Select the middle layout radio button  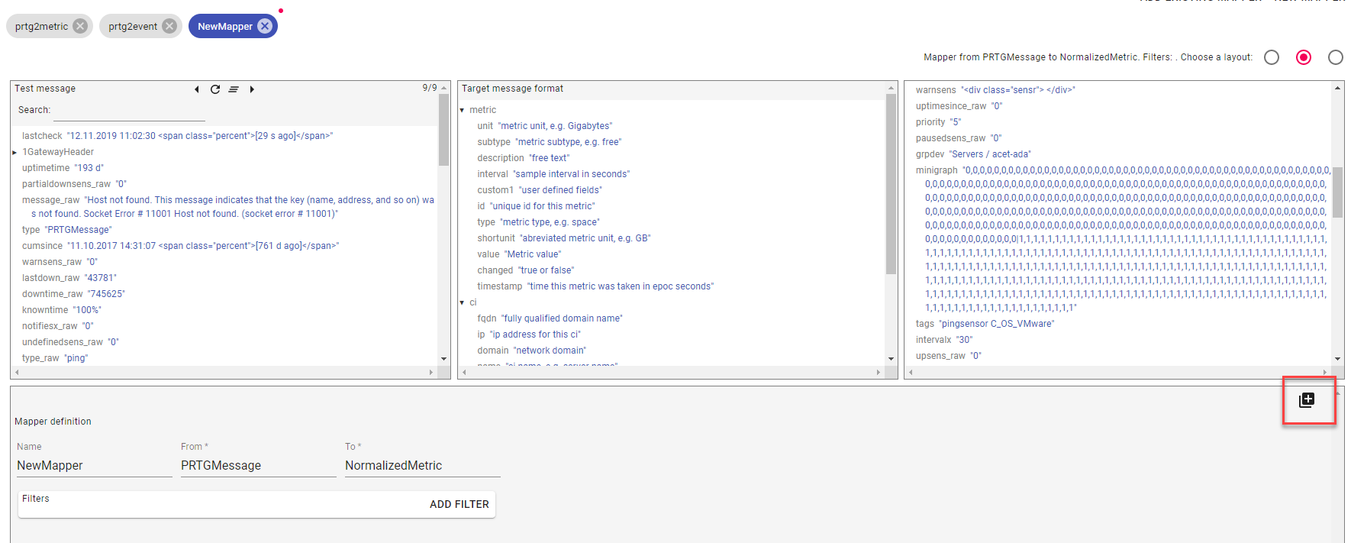click(x=1304, y=57)
